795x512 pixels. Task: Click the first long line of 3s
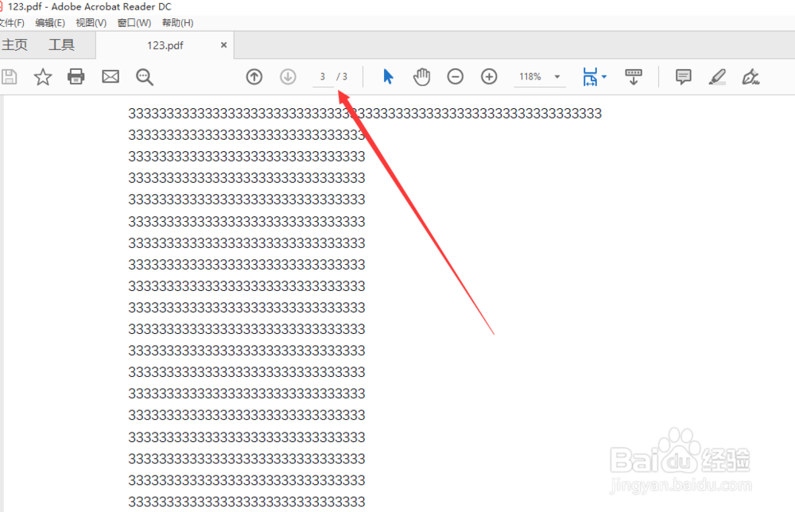tap(365, 114)
